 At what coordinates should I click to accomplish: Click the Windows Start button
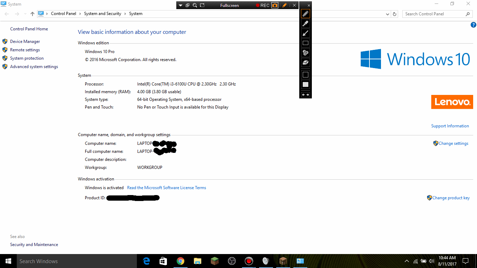click(8, 261)
